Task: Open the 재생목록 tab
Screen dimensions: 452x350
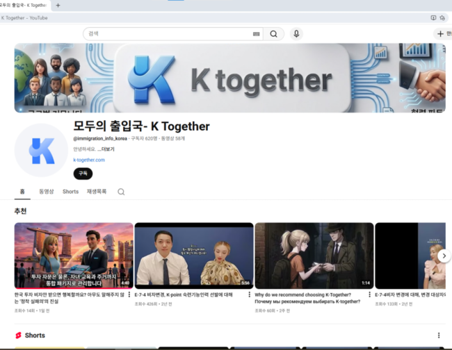Action: point(97,192)
